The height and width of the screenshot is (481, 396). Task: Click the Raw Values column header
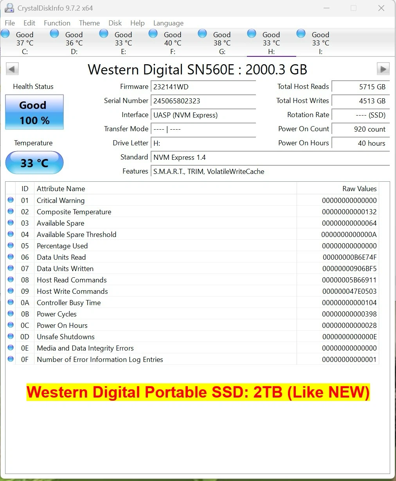coord(338,188)
